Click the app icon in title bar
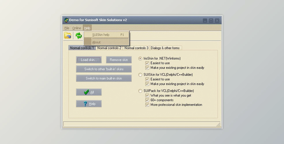The width and height of the screenshot is (284, 144). point(66,20)
